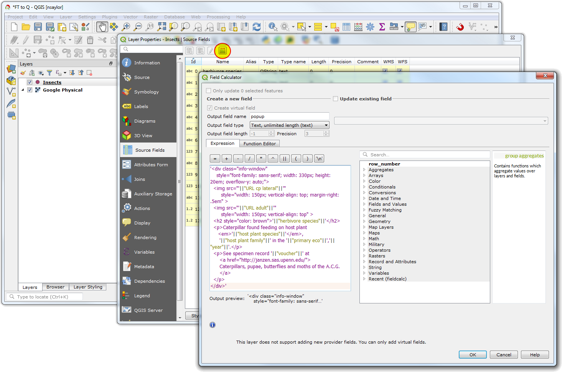Open the Layer Styling tab
562x372 pixels.
(88, 287)
